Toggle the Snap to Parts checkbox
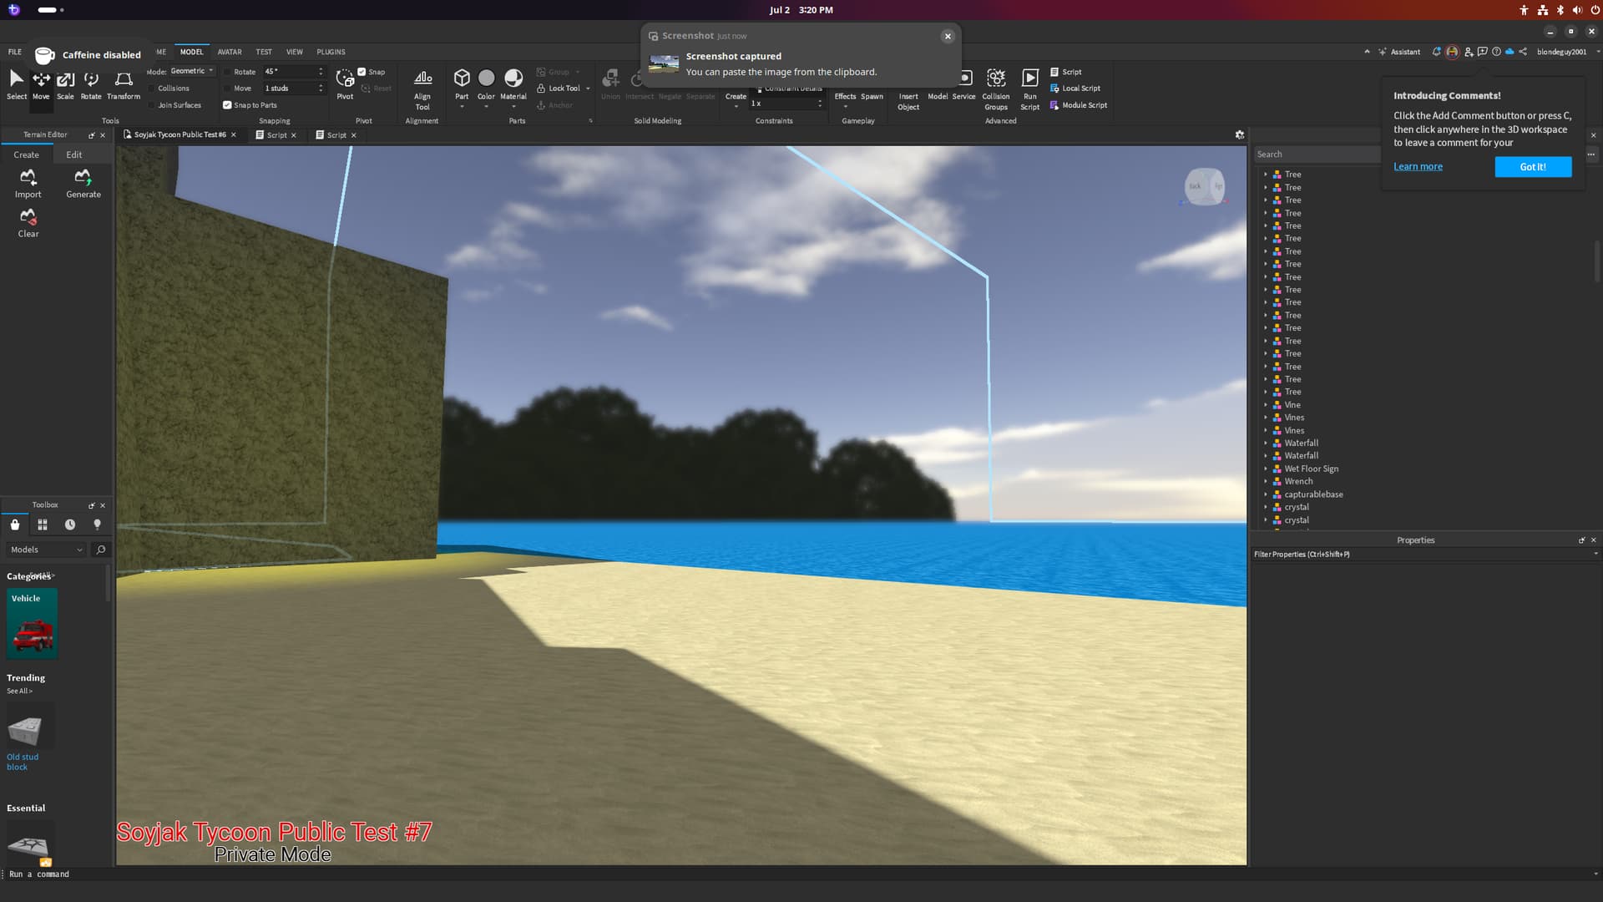 click(227, 105)
